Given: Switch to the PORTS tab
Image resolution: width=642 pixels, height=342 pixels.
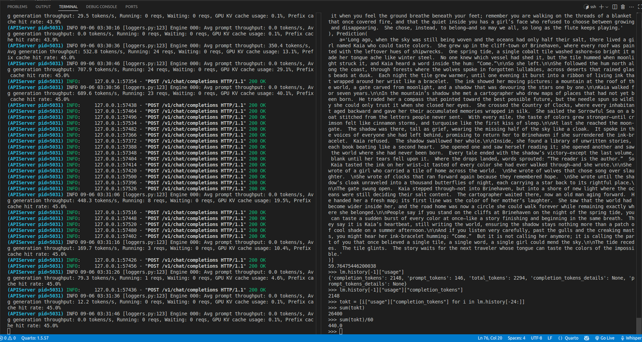Looking at the screenshot, I should point(131,6).
